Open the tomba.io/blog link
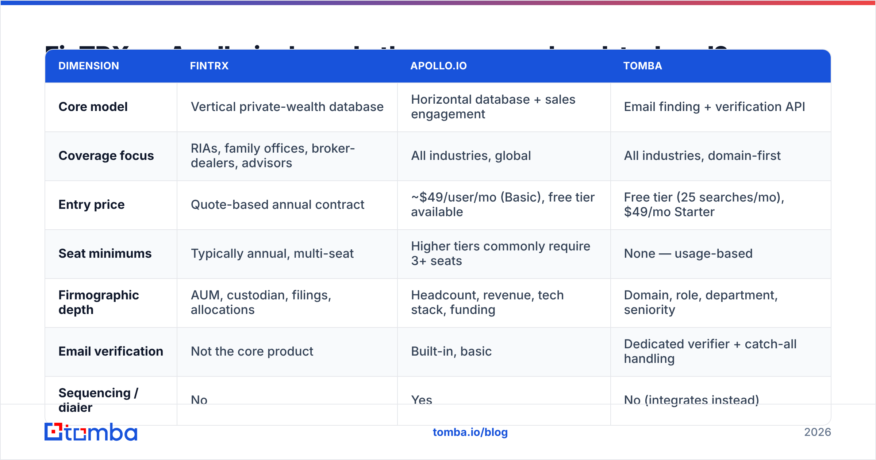The height and width of the screenshot is (460, 876). (470, 432)
